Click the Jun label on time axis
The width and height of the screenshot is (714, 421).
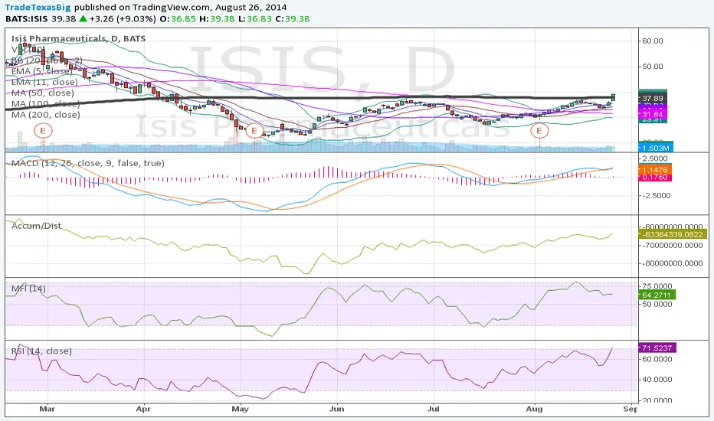point(336,409)
